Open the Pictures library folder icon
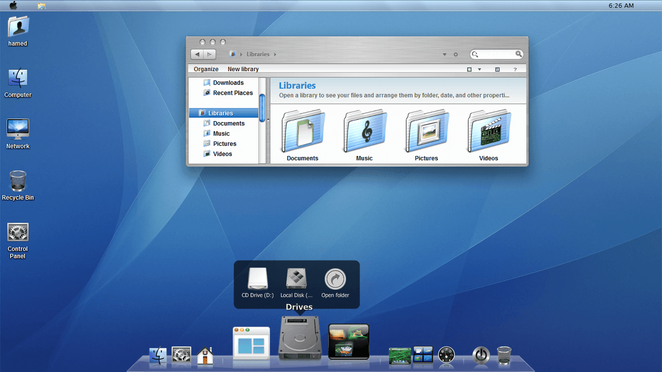 click(426, 131)
